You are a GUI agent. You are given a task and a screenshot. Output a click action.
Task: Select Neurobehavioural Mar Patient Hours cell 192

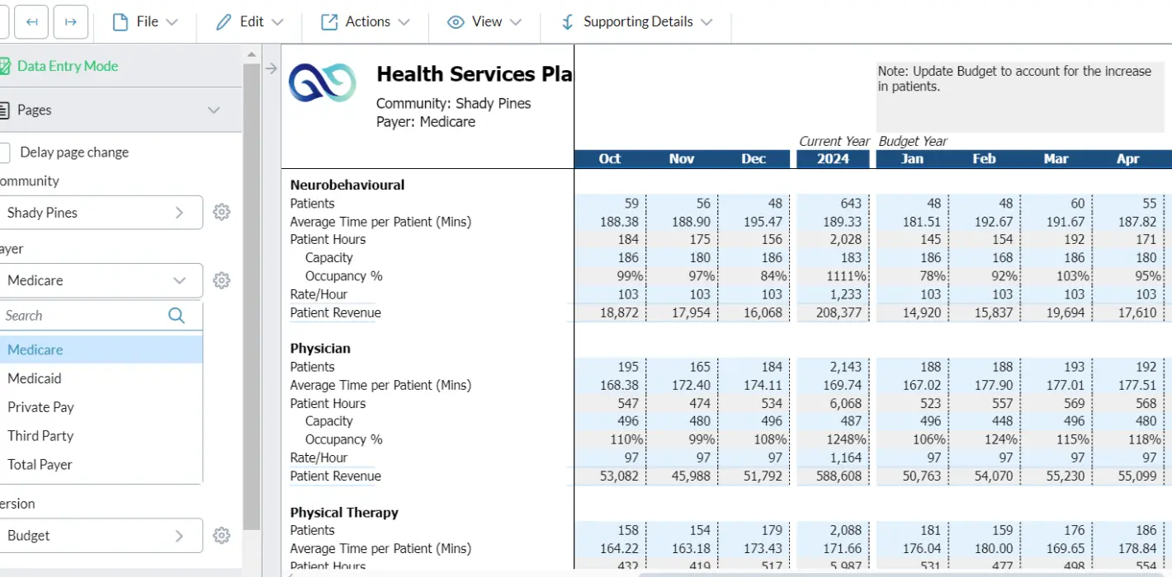click(x=1056, y=240)
